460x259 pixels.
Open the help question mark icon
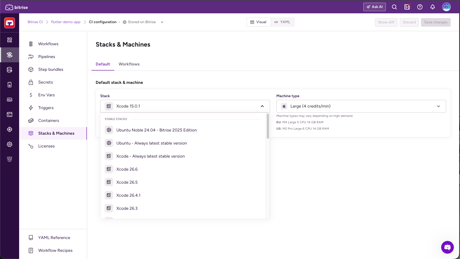point(420,7)
